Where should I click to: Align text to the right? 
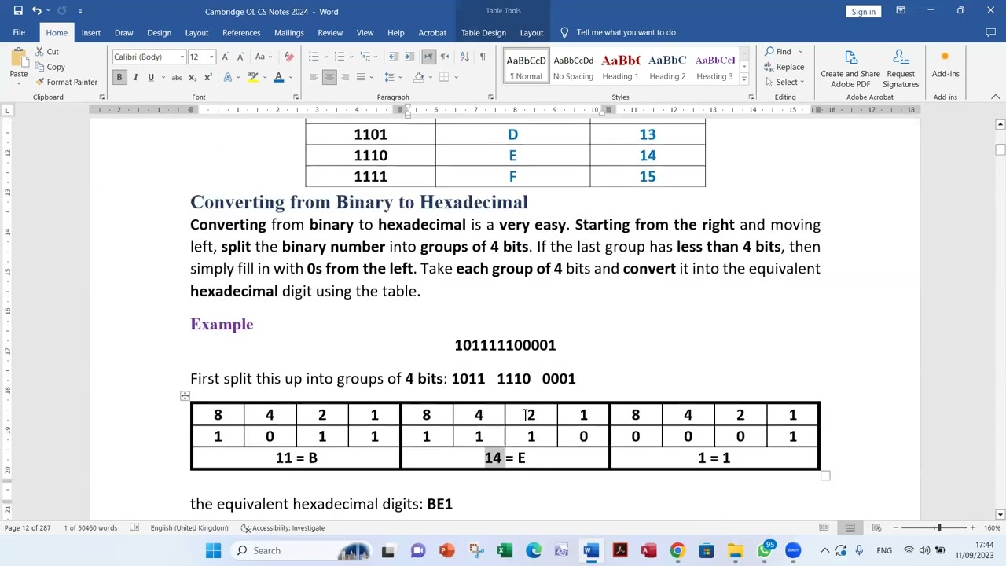click(x=345, y=77)
